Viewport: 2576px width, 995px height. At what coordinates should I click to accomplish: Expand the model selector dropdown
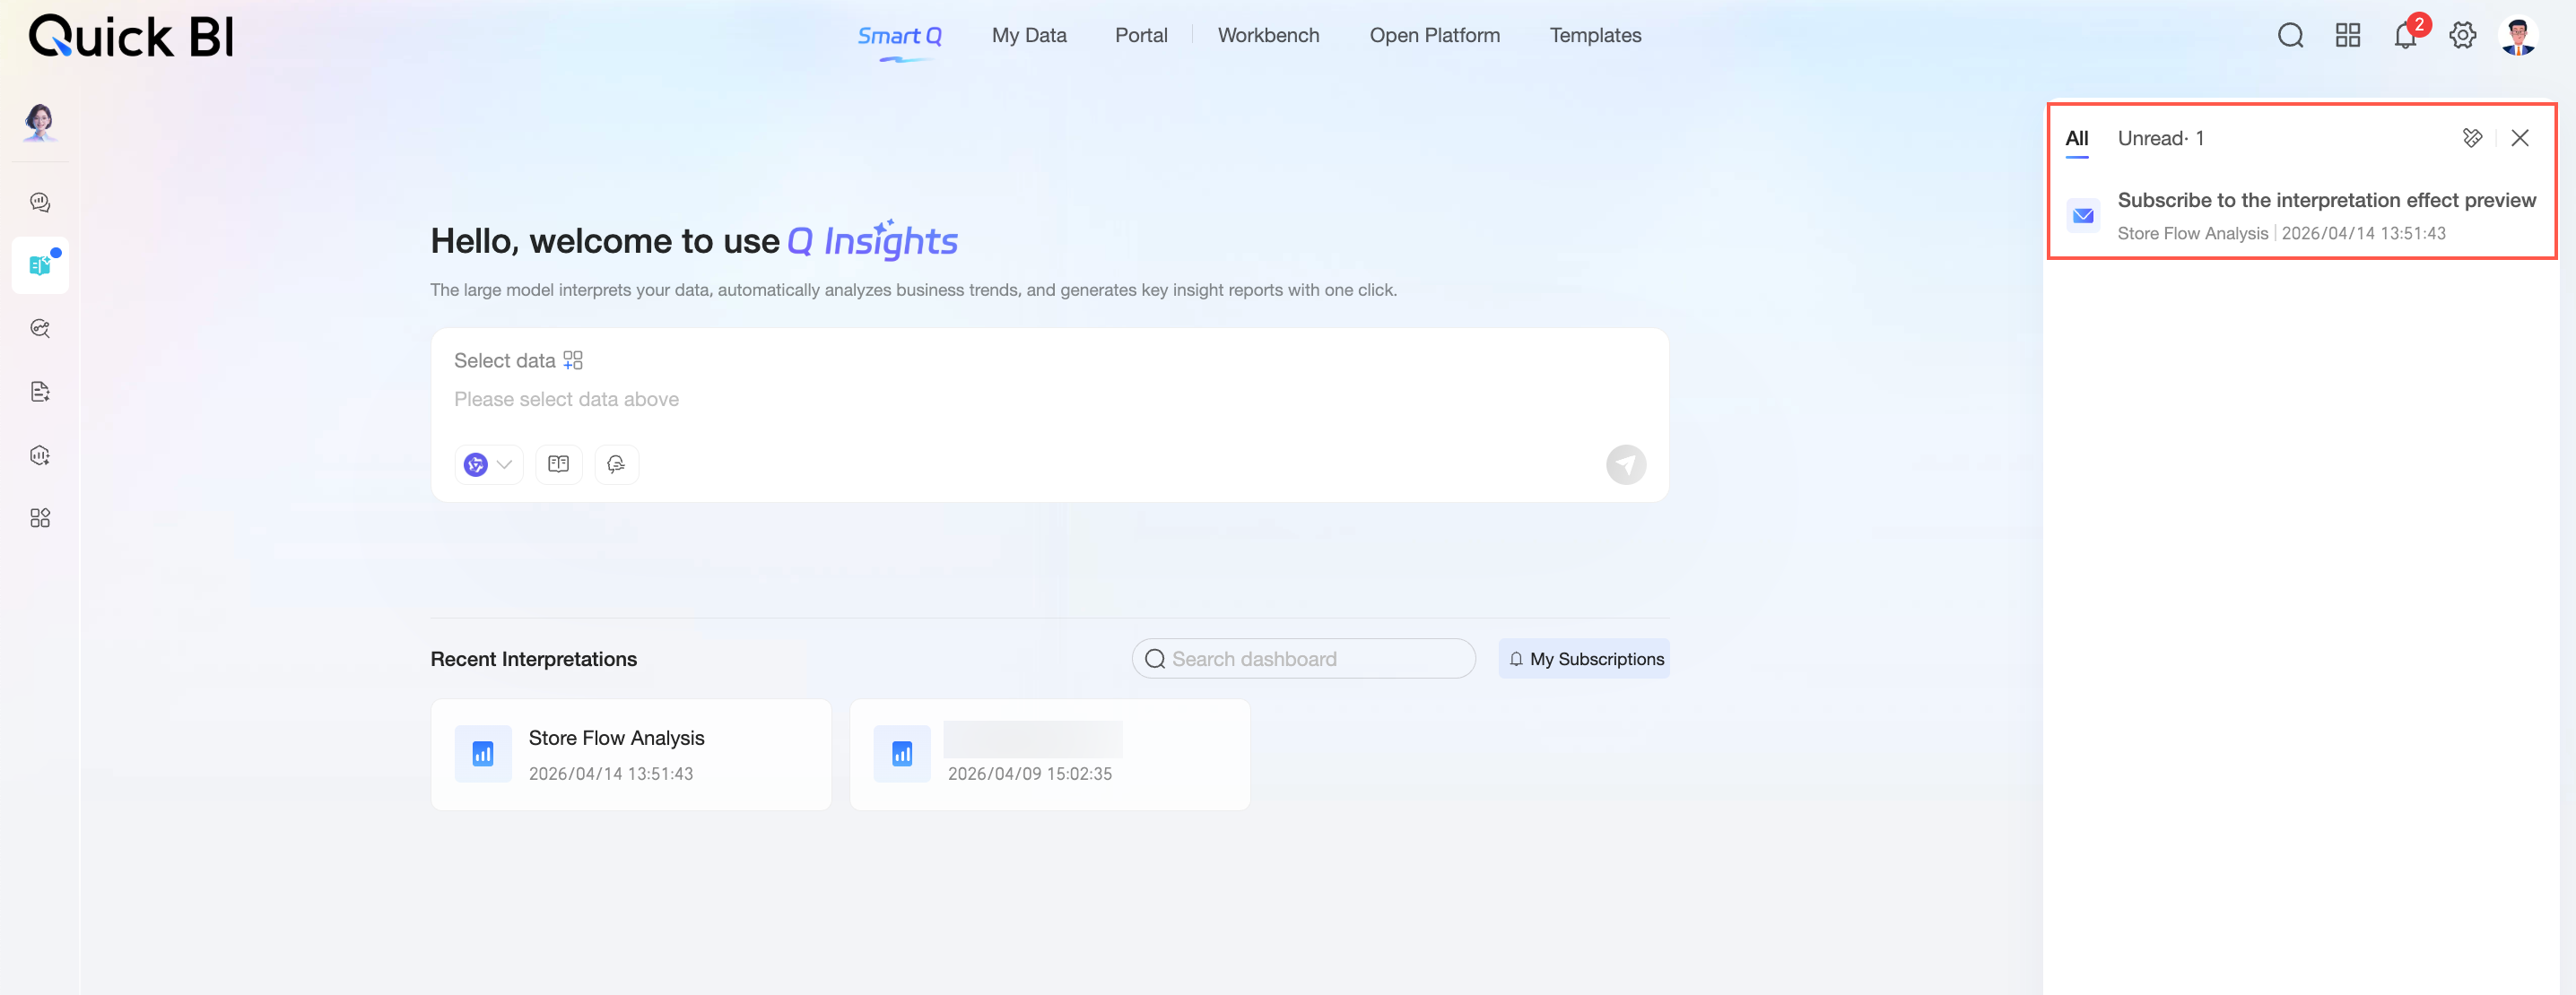pyautogui.click(x=489, y=463)
